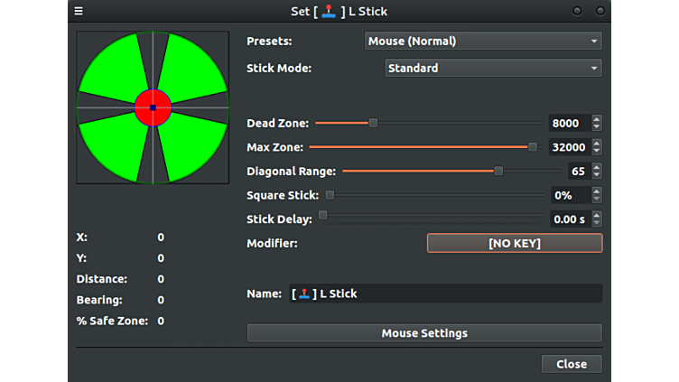This screenshot has width=679, height=382.
Task: Open the window menu hamburger icon
Action: pyautogui.click(x=79, y=12)
